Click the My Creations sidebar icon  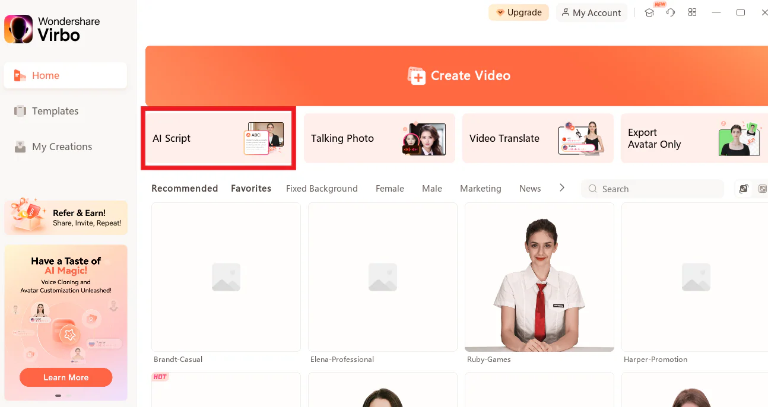tap(20, 147)
